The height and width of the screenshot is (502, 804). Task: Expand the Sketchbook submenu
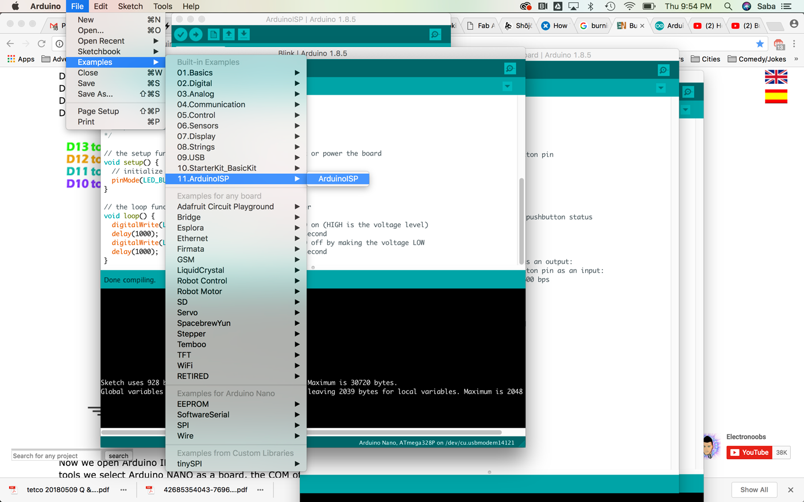pyautogui.click(x=115, y=52)
